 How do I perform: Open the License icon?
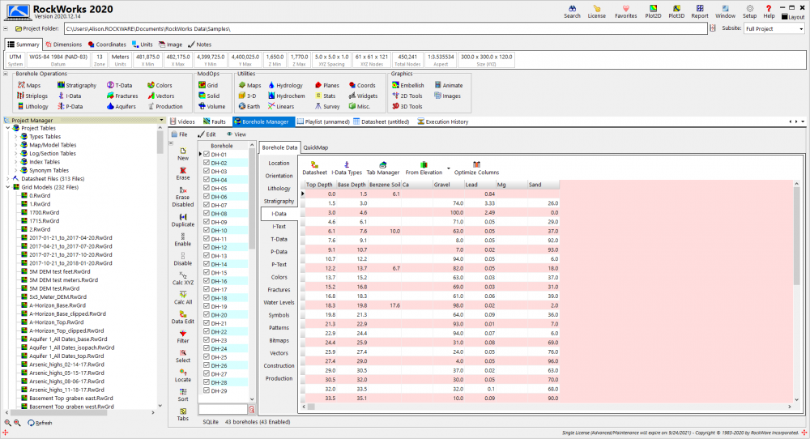point(597,11)
